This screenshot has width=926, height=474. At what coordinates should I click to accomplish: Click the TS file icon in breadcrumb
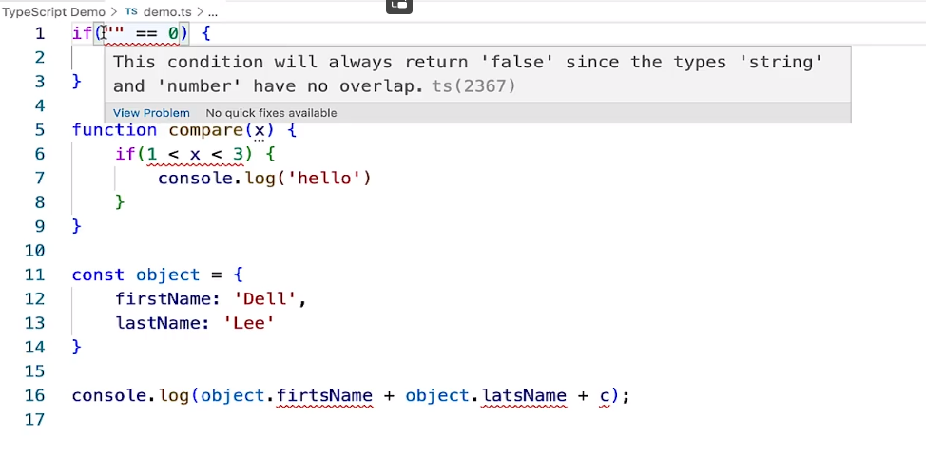(x=131, y=11)
